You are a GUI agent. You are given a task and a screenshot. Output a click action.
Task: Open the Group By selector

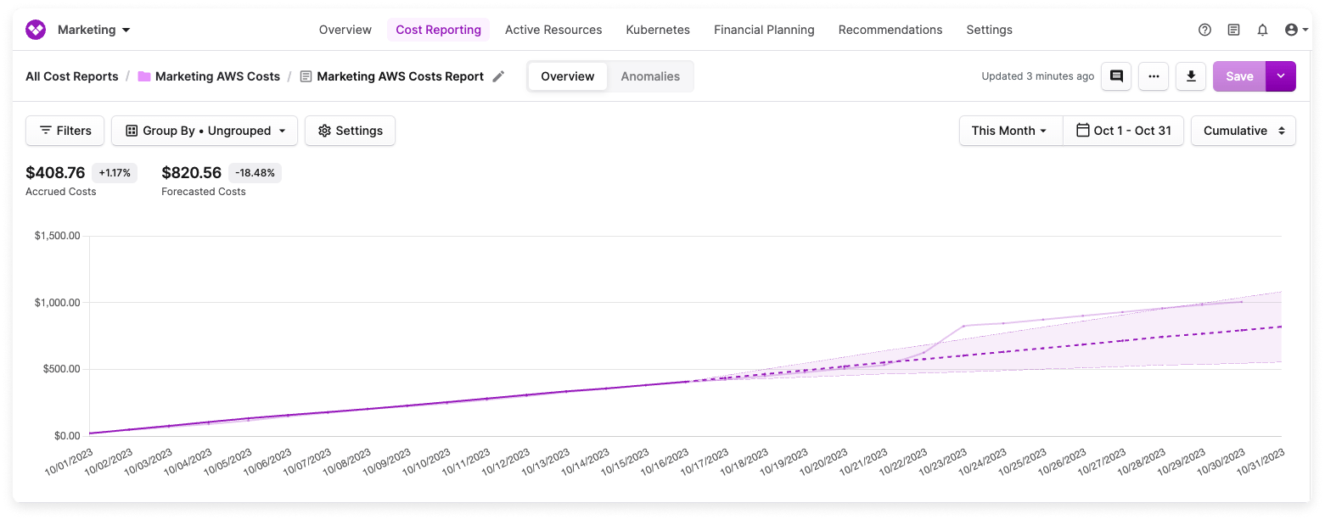coord(204,131)
